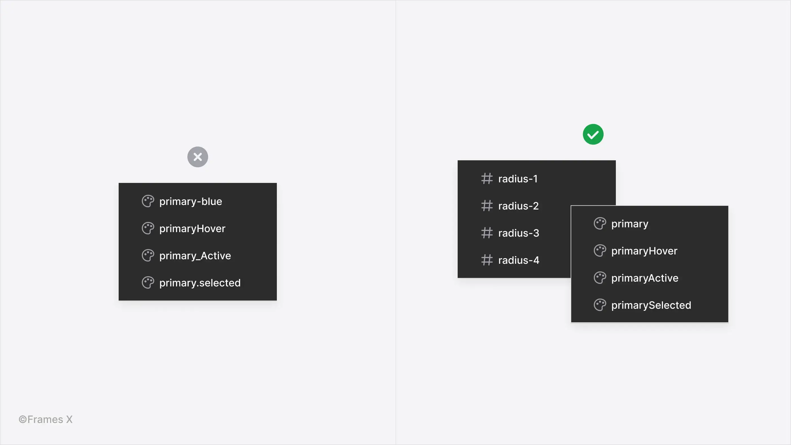Click the color palette icon for primary-blue
The image size is (791, 445).
tap(148, 201)
